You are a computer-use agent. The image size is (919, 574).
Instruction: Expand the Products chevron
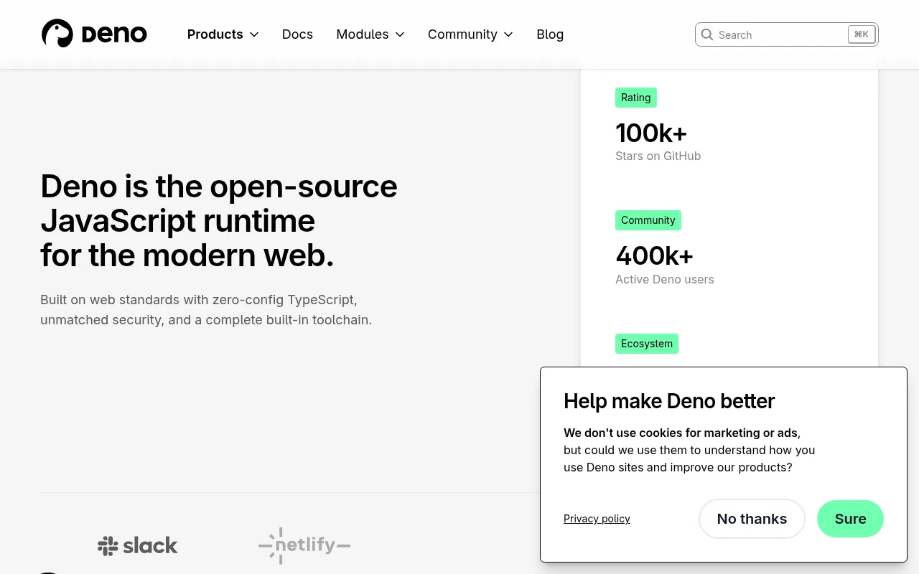click(x=254, y=34)
